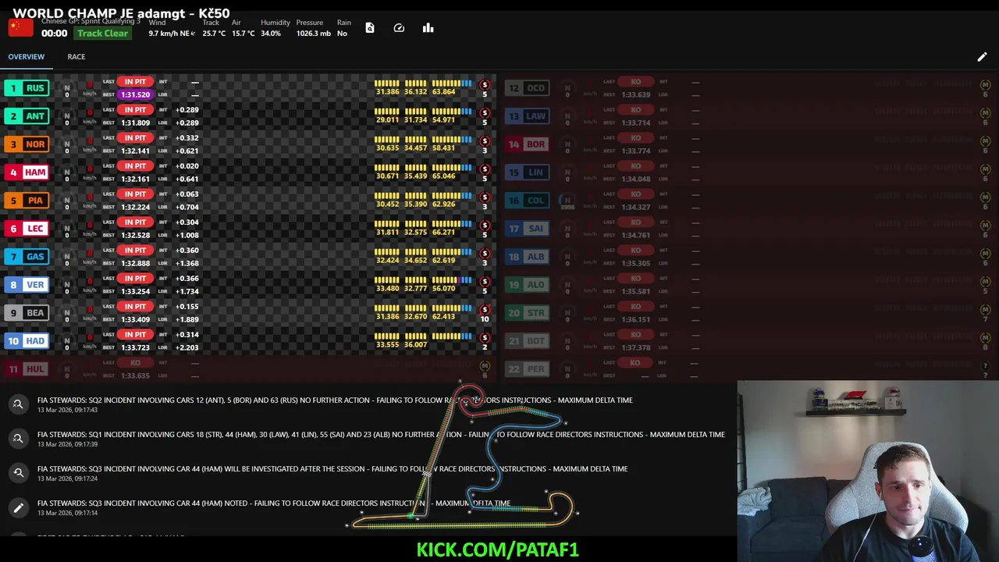Click the medium tyre icon for LAW
This screenshot has width=999, height=562.
(x=985, y=113)
